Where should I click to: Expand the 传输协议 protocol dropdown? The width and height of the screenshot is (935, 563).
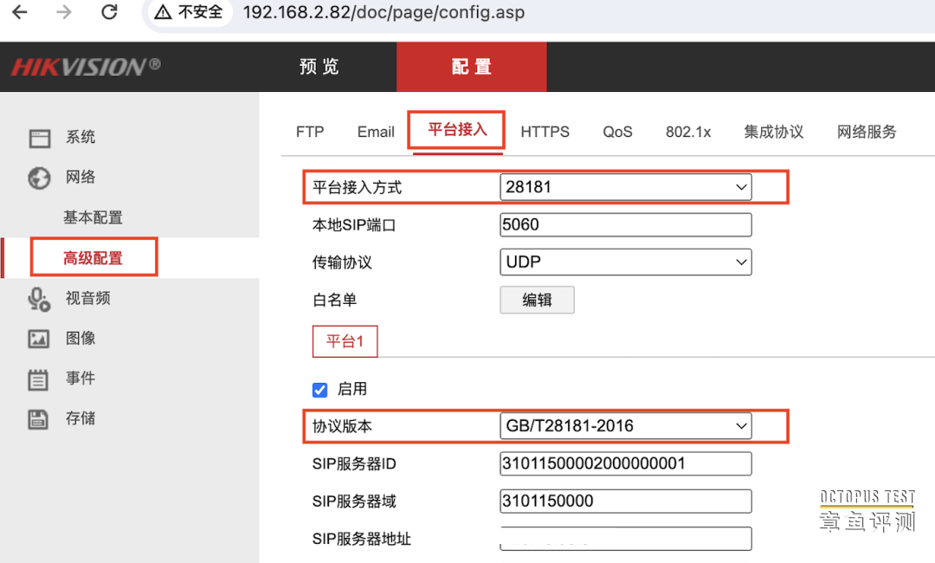tap(625, 262)
